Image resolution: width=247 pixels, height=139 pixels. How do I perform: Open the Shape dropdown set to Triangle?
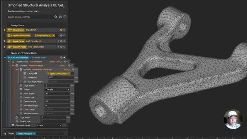click(x=57, y=89)
